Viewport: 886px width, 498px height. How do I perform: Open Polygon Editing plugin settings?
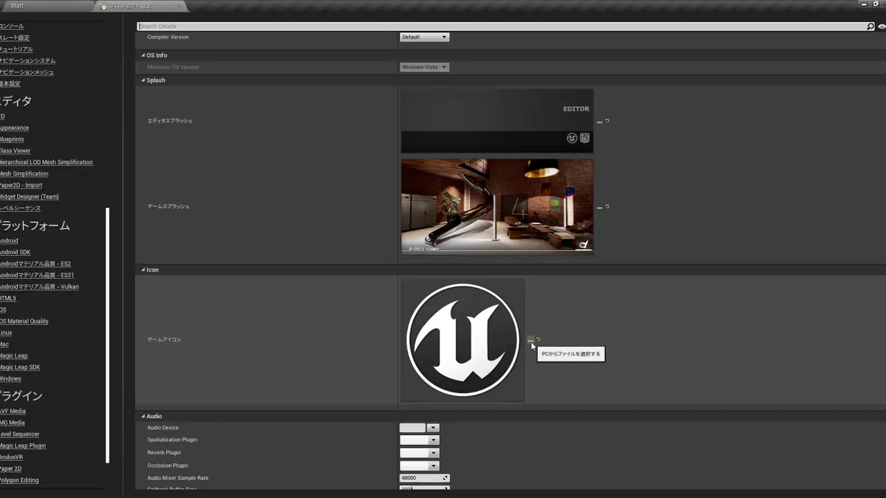(19, 481)
